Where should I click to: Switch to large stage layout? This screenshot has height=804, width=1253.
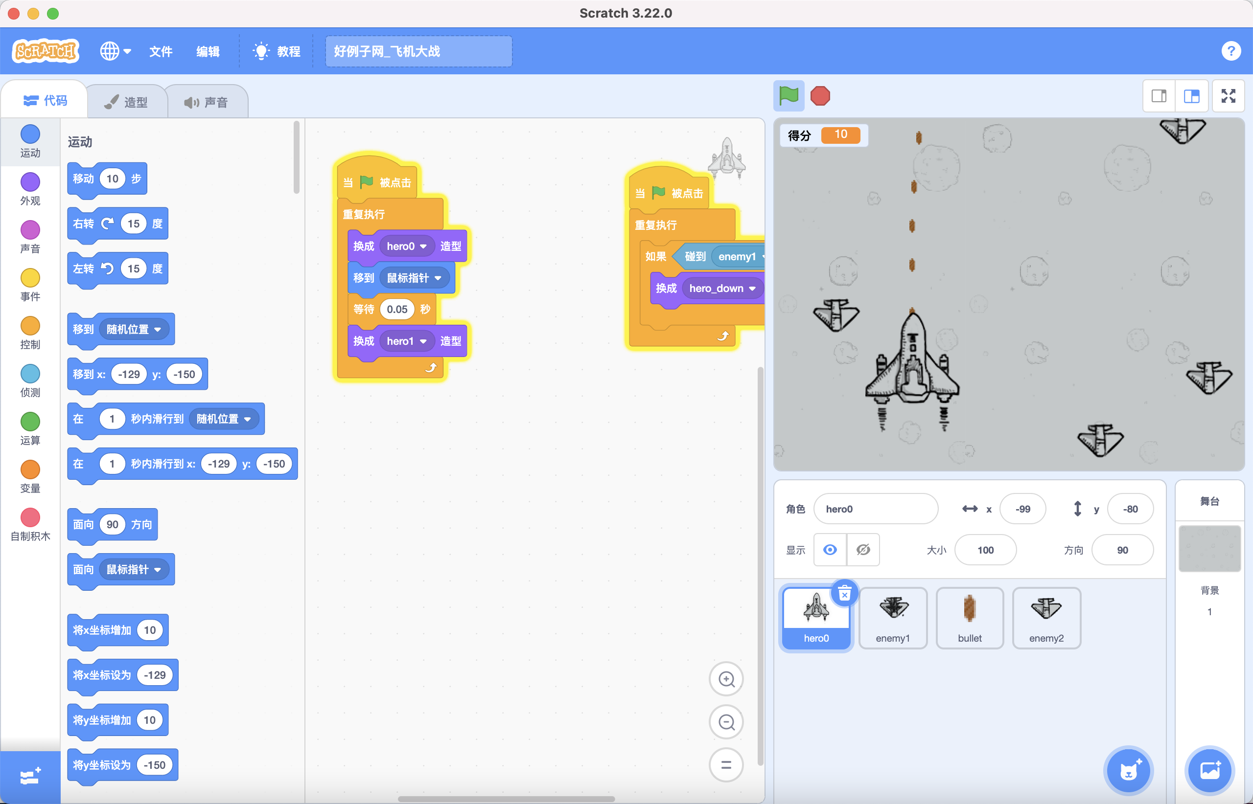tap(1191, 96)
